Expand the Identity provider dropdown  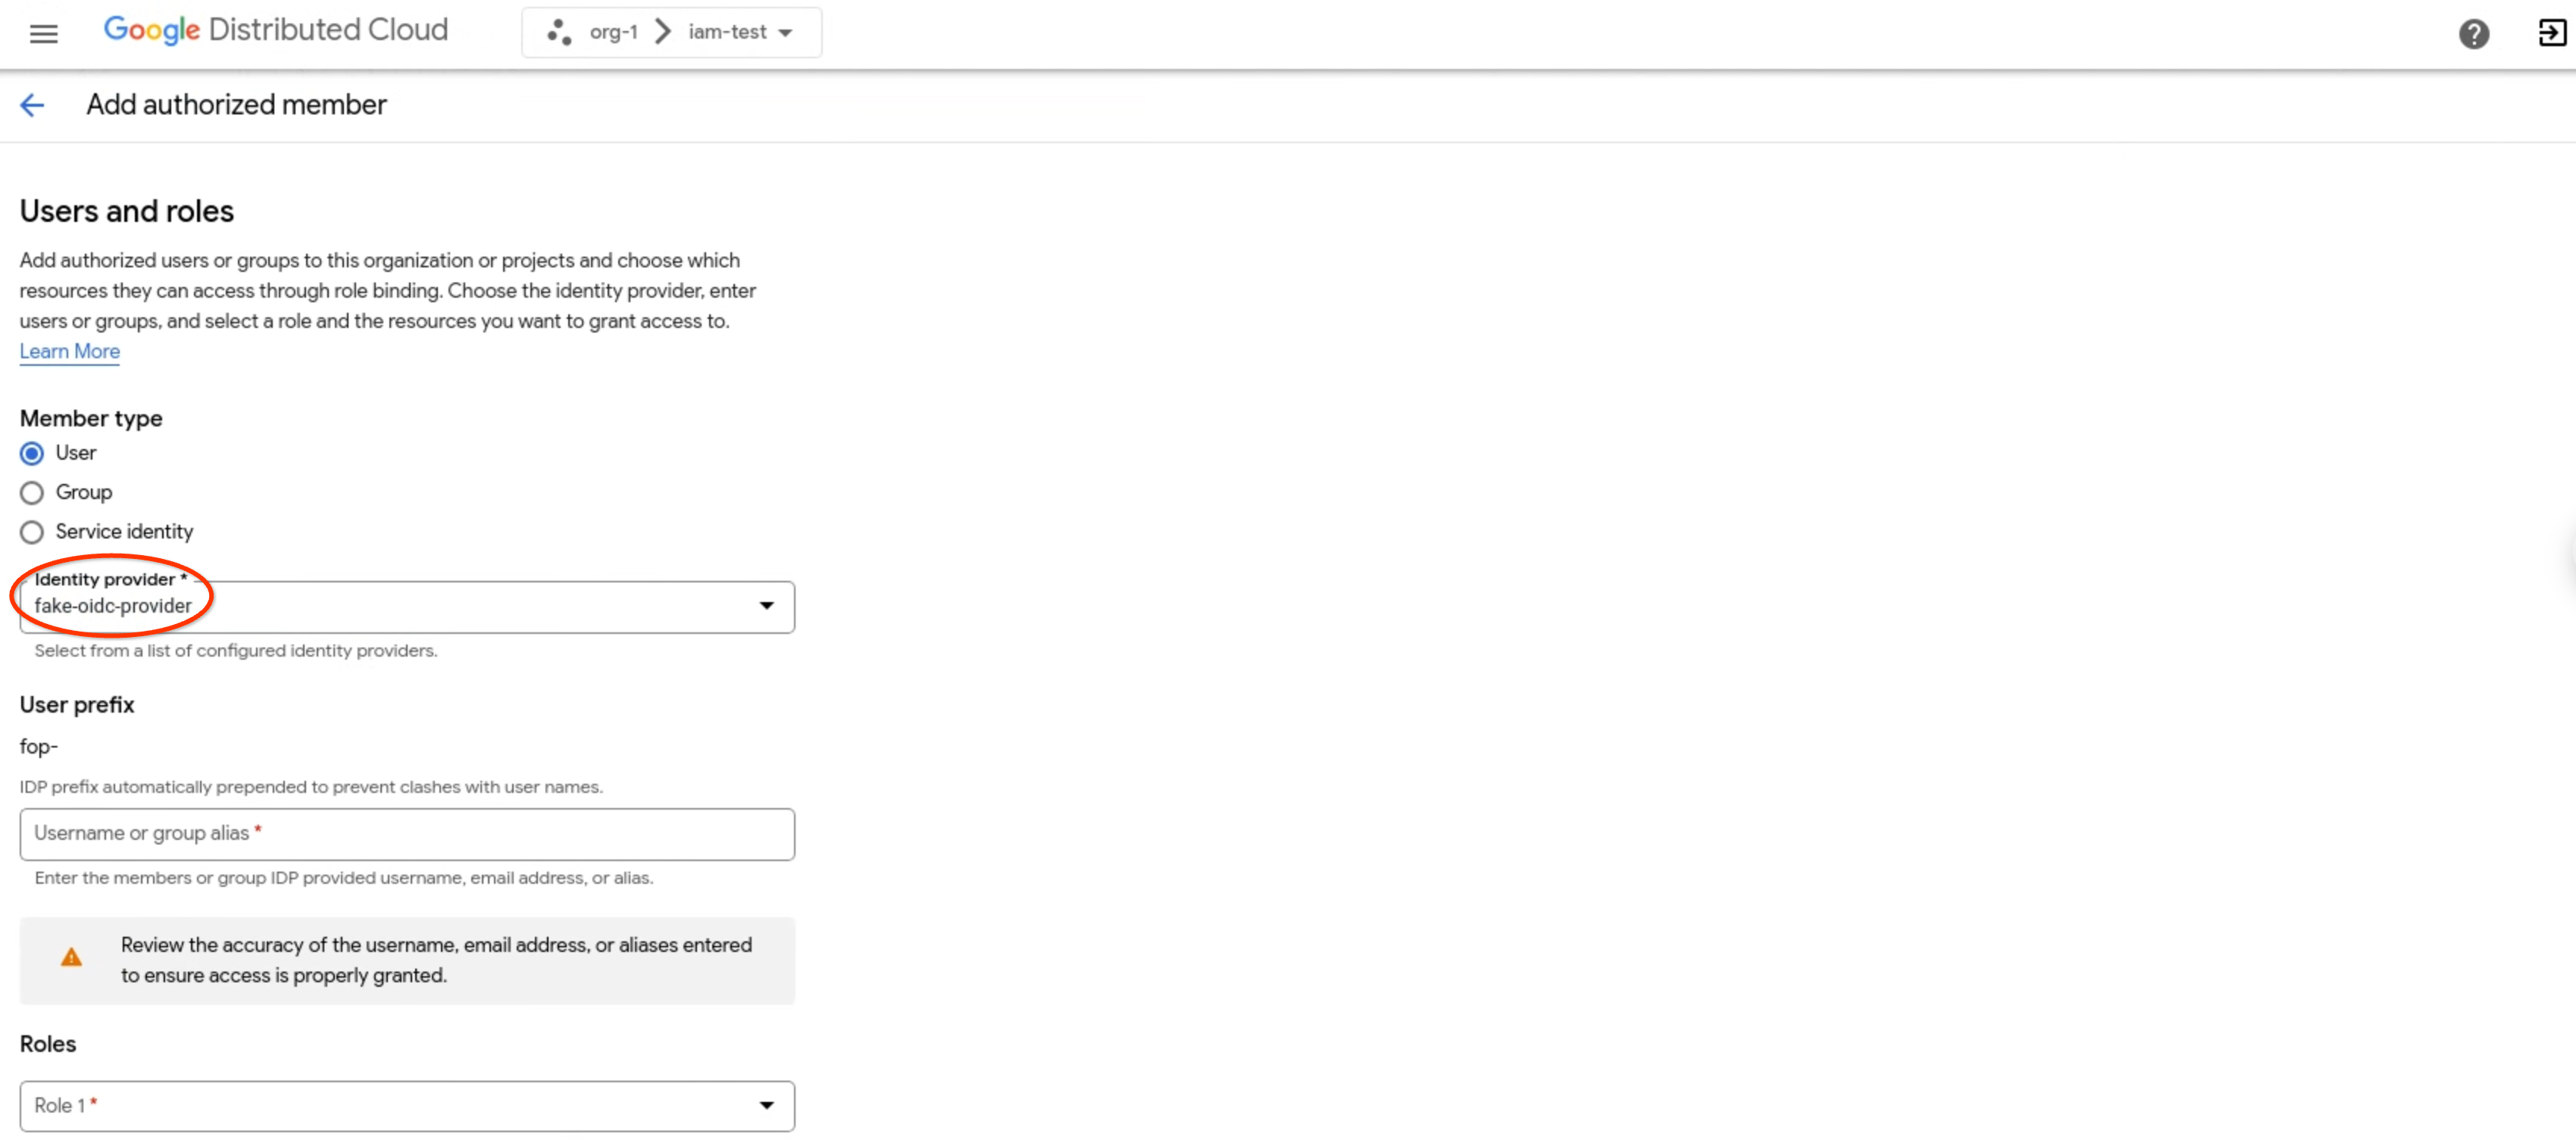[766, 605]
